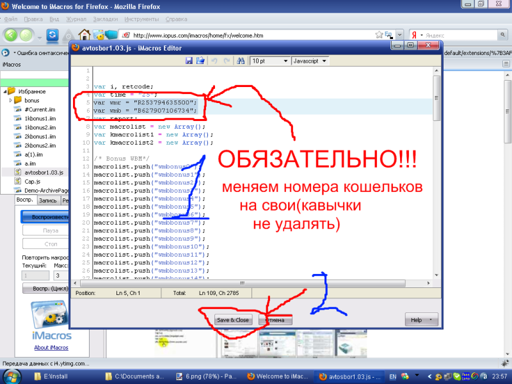
Task: Click the Load file icon in editor toolbar
Action: tap(200, 61)
